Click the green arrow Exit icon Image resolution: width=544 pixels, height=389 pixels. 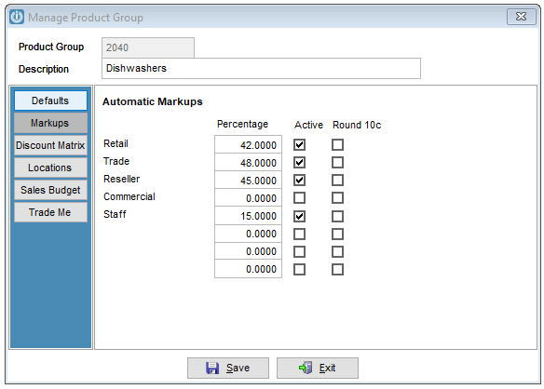306,368
